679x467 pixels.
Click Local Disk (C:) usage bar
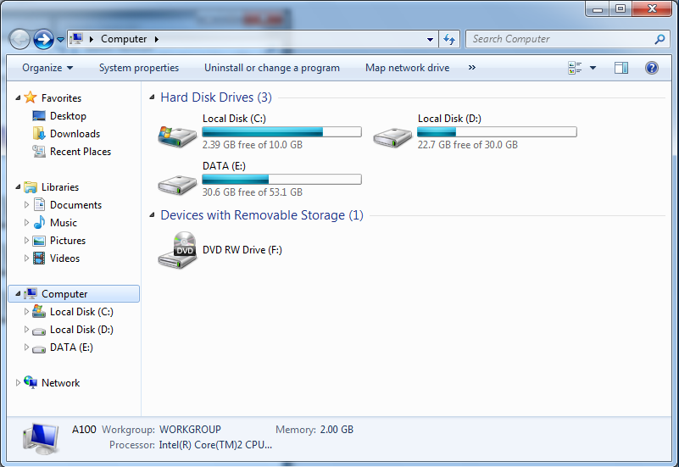(x=282, y=132)
